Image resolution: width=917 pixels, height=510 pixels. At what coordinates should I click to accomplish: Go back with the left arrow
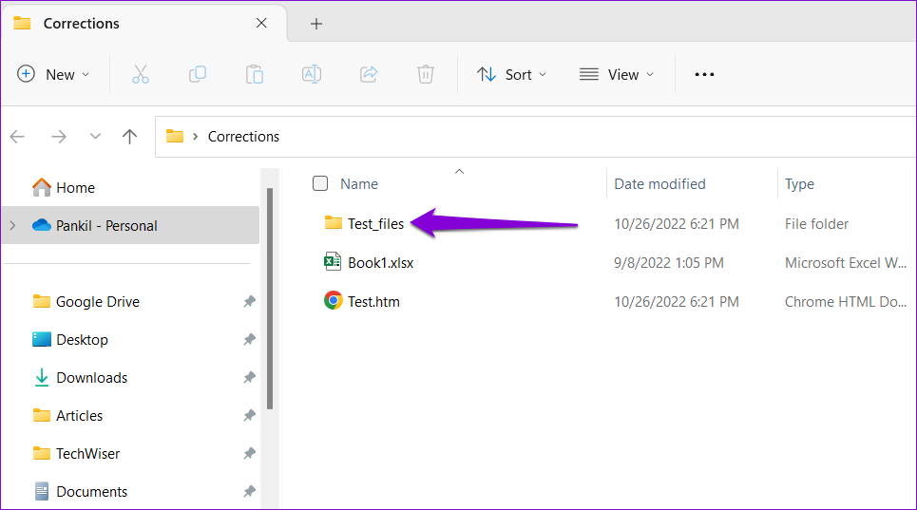click(17, 137)
